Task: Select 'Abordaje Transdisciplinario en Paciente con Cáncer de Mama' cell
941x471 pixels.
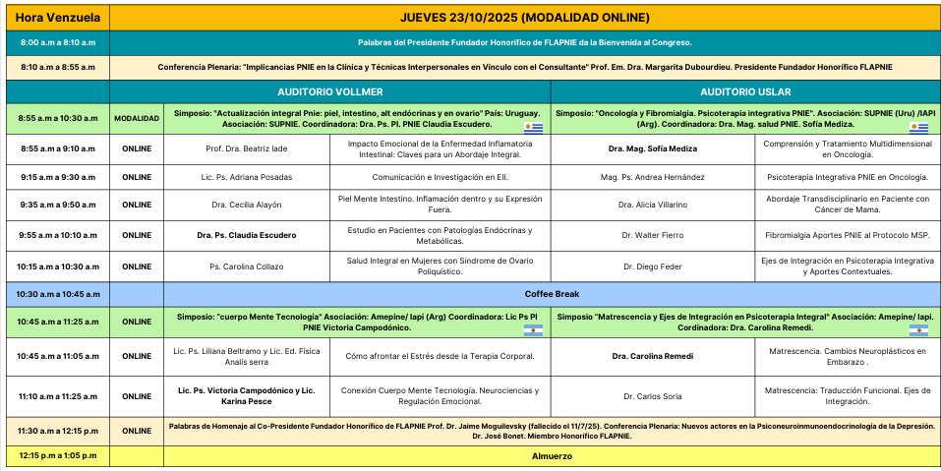Action: (848, 205)
